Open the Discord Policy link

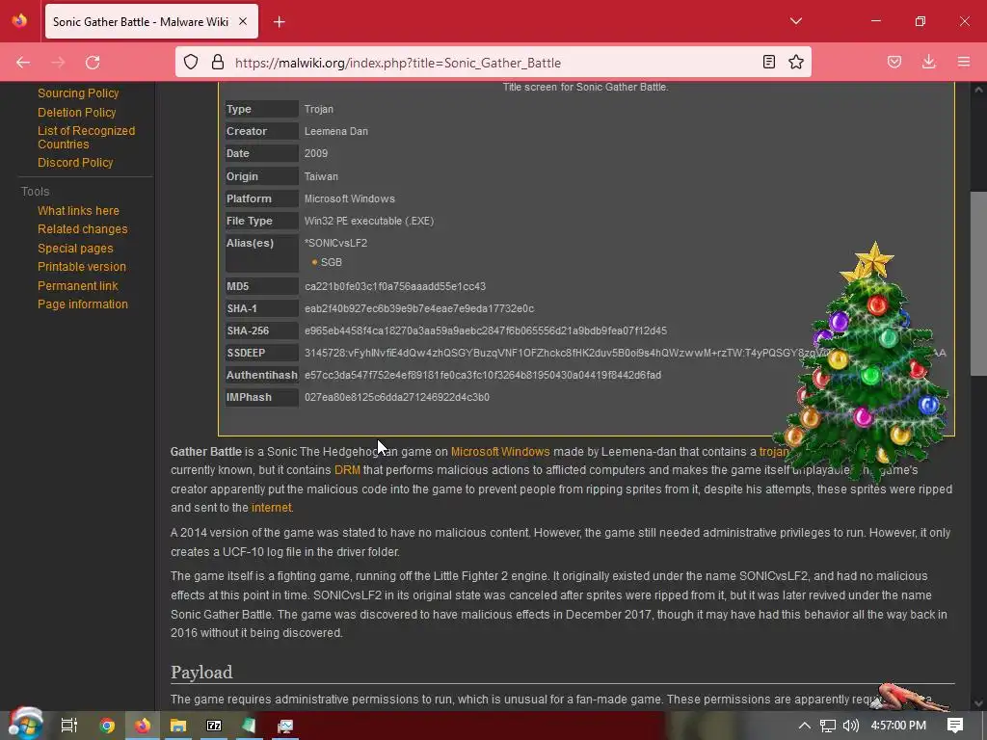click(75, 162)
